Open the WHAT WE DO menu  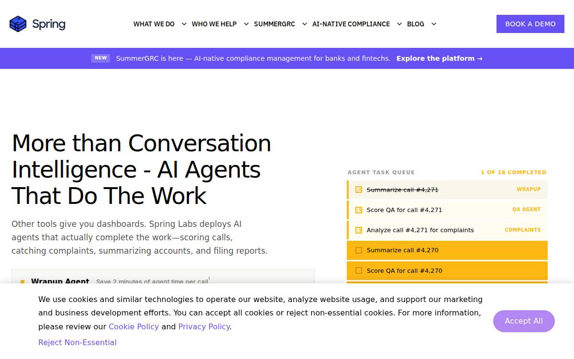click(154, 24)
